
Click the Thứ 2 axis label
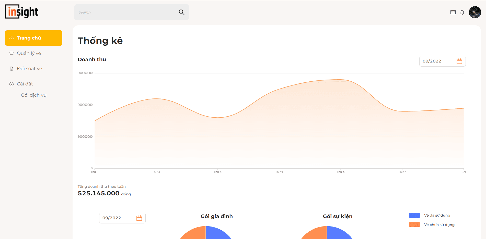pos(95,172)
